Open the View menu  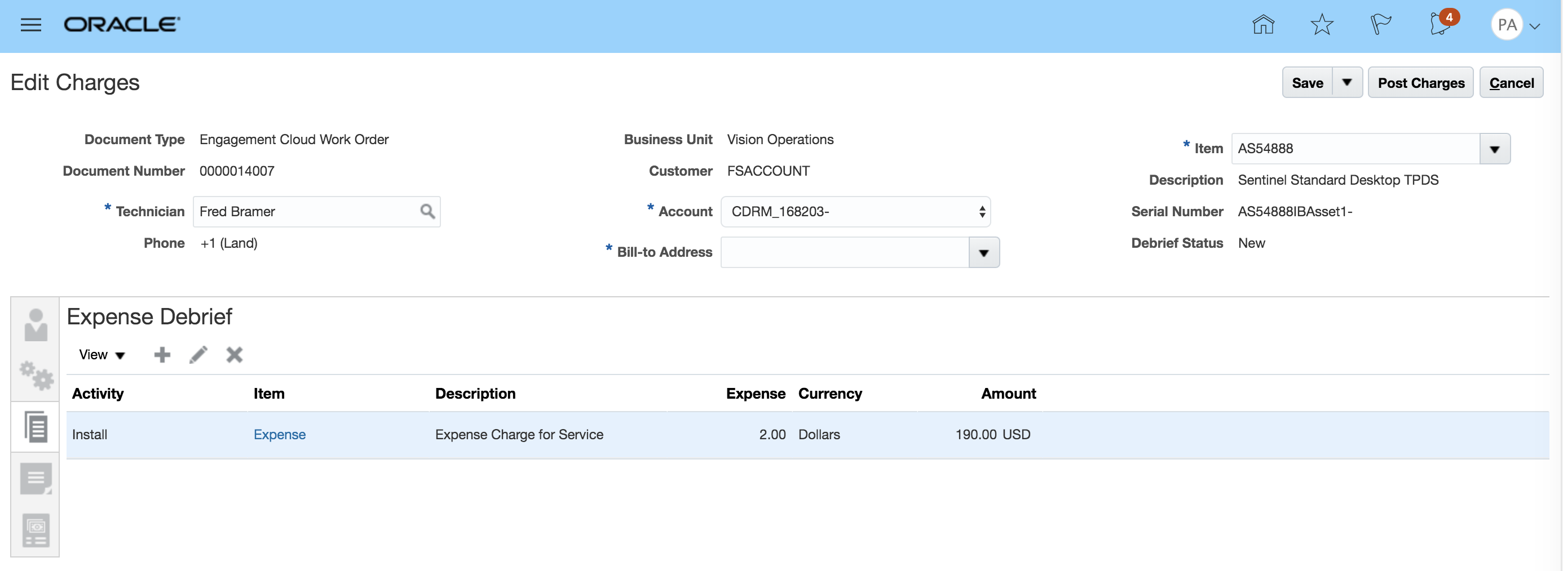(101, 355)
